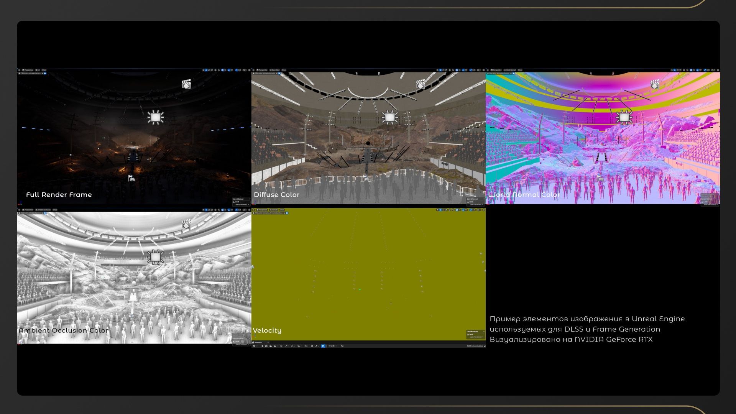Image resolution: width=736 pixels, height=414 pixels.
Task: Click the light actor icon in Ambient Occlusion viewport
Action: click(155, 257)
